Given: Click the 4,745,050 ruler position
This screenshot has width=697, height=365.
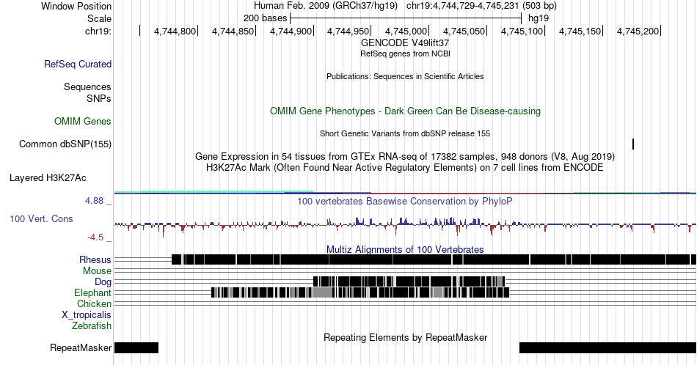Looking at the screenshot, I should pyautogui.click(x=464, y=31).
